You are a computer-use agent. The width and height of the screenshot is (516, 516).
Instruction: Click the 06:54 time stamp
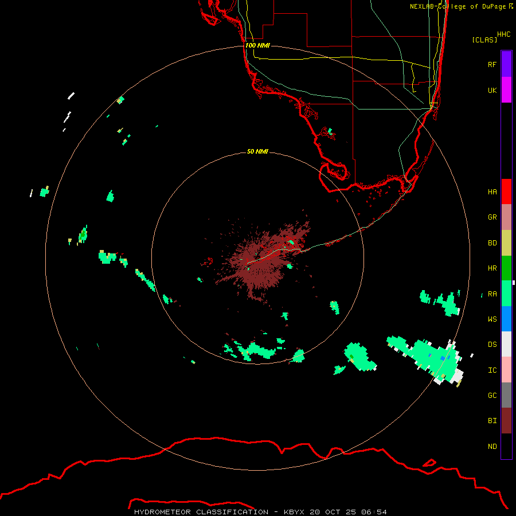(374, 512)
